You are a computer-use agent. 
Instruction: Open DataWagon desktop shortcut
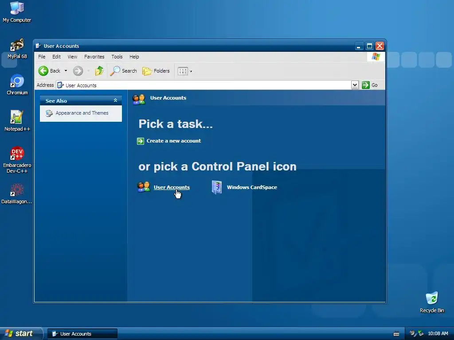click(x=17, y=194)
